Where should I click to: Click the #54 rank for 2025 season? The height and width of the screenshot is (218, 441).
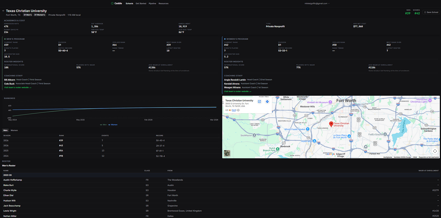pos(61,150)
